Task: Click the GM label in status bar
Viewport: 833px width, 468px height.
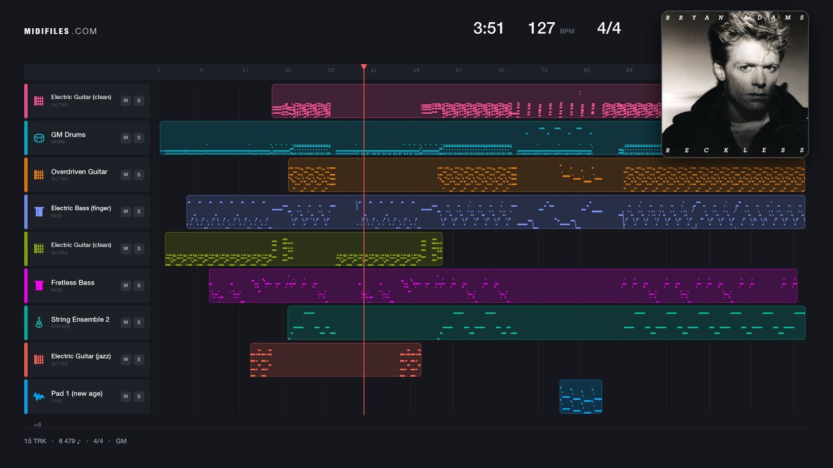Action: [x=121, y=441]
